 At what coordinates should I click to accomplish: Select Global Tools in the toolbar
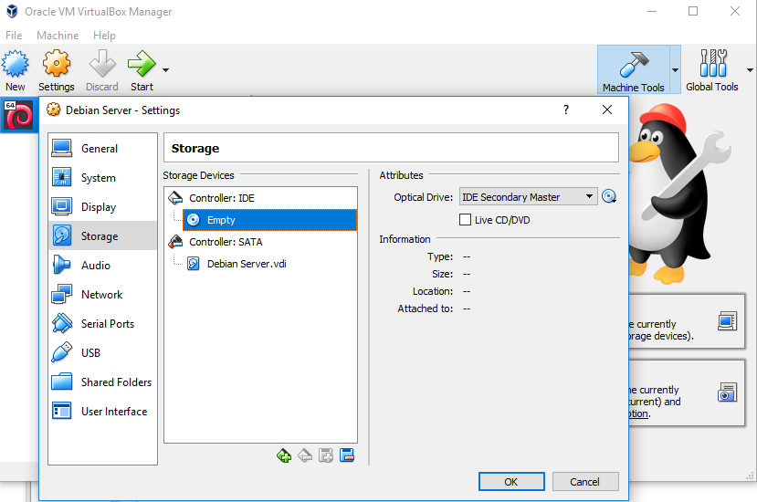[x=712, y=69]
